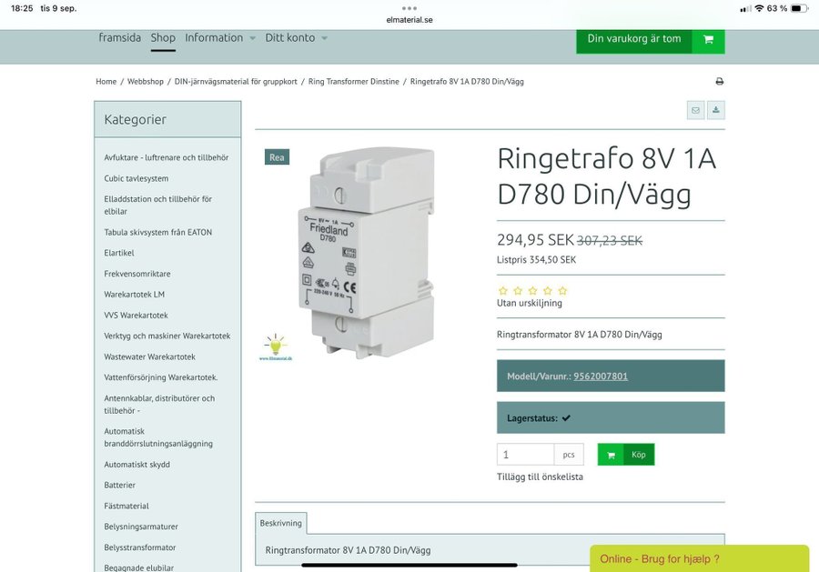The height and width of the screenshot is (572, 819).
Task: Click the quantity input field
Action: tap(525, 455)
